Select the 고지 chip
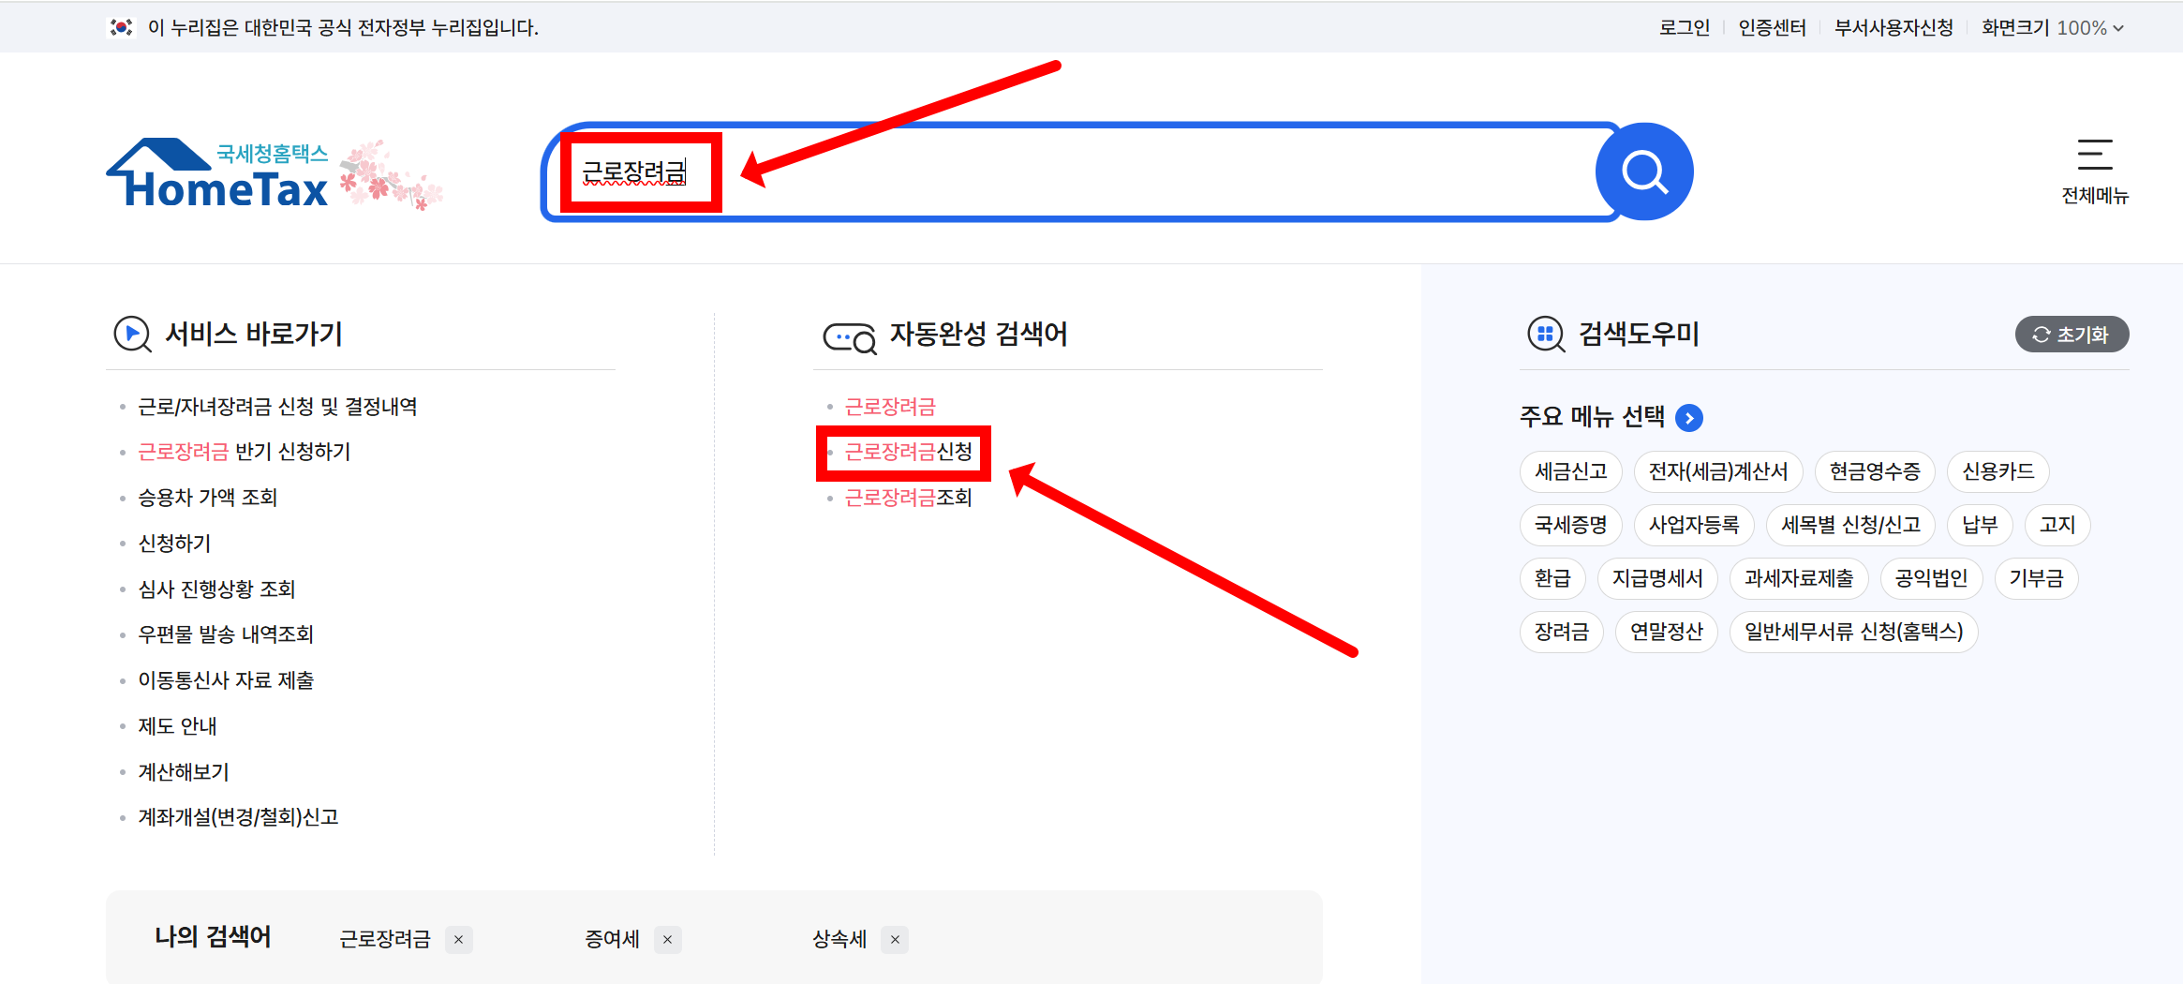The height and width of the screenshot is (984, 2183). [x=2057, y=525]
